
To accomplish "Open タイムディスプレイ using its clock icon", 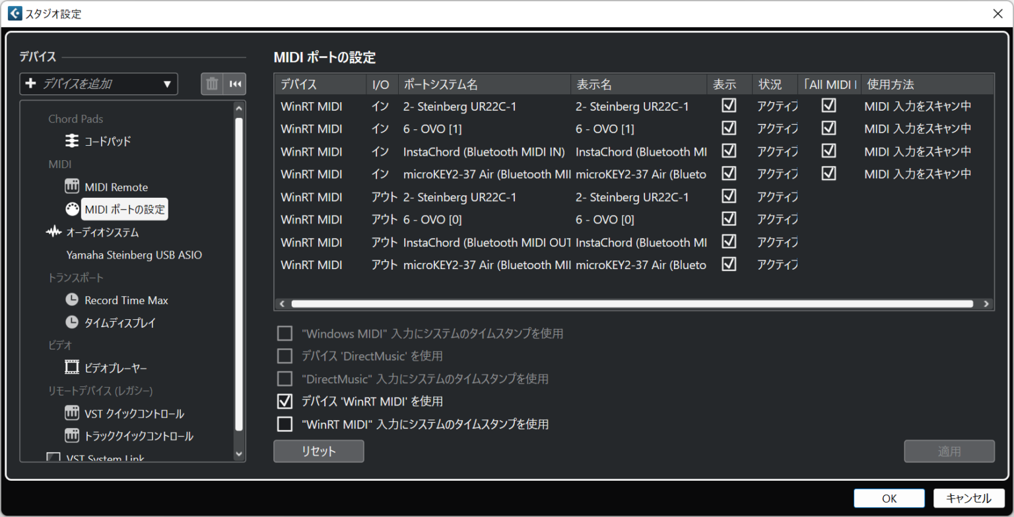I will tap(72, 322).
